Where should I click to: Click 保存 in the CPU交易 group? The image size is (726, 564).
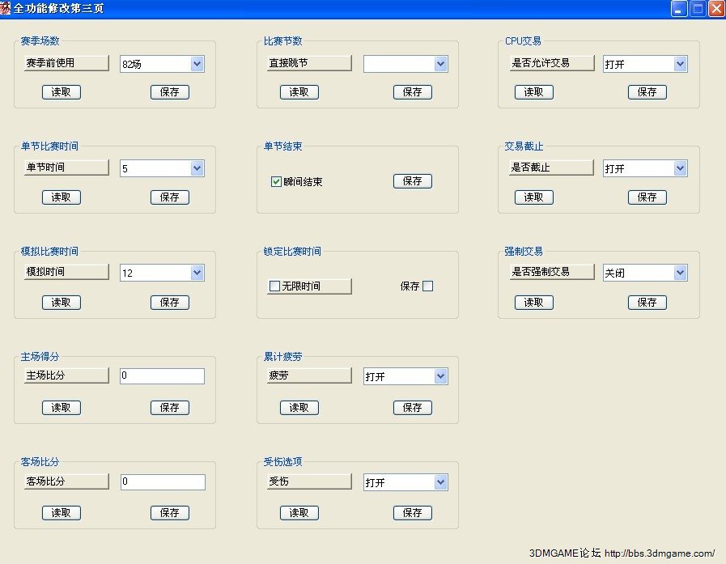(647, 92)
